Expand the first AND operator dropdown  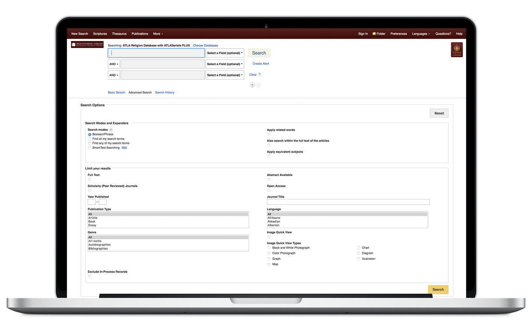click(x=114, y=64)
